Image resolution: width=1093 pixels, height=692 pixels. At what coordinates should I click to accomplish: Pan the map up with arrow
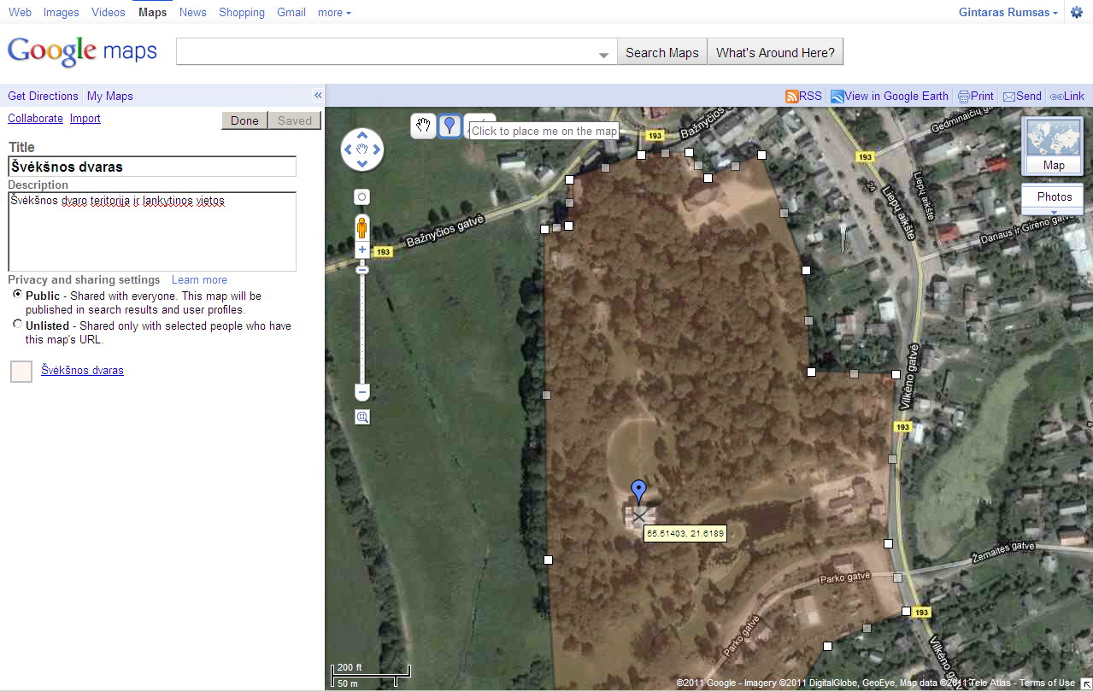tap(362, 136)
